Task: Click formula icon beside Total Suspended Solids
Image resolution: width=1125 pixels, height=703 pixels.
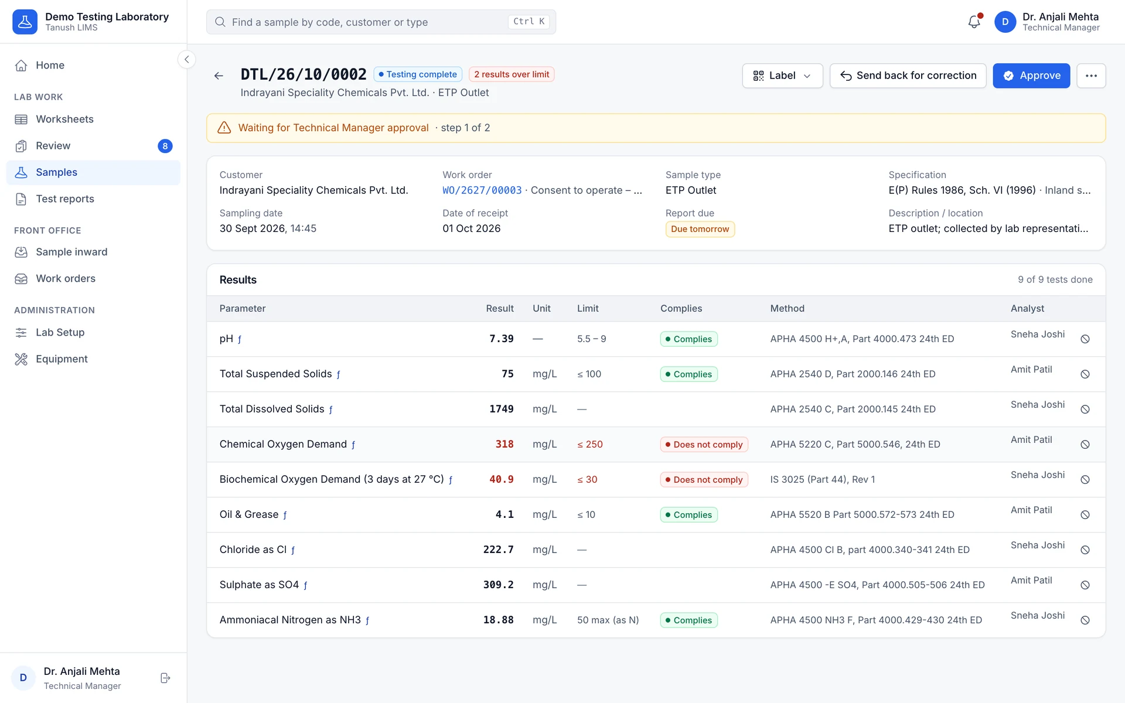Action: [x=338, y=374]
